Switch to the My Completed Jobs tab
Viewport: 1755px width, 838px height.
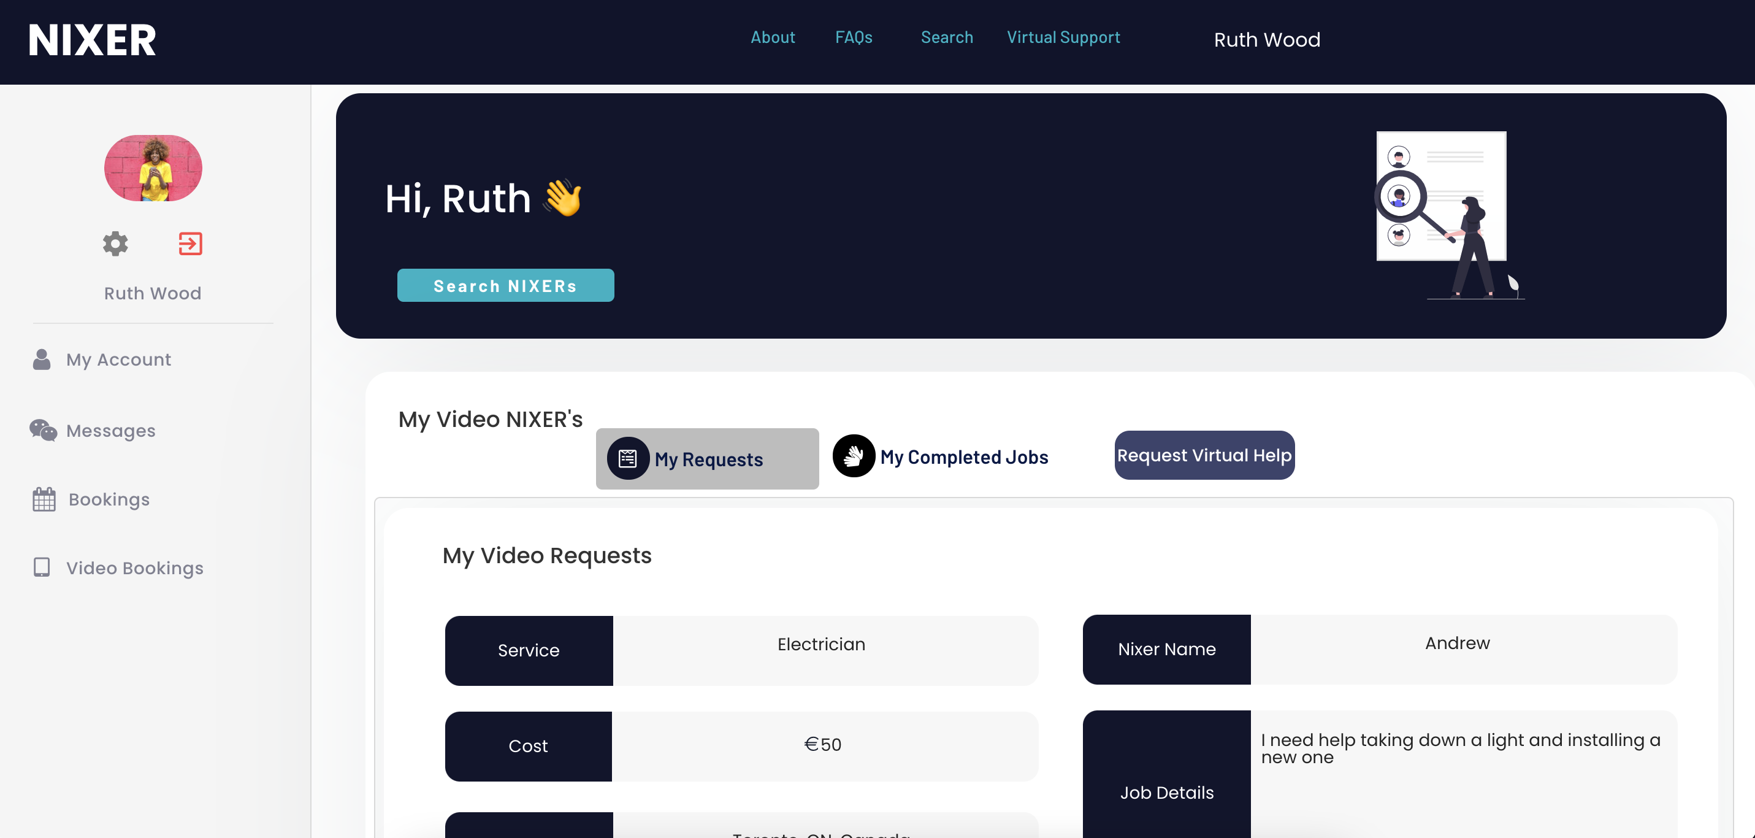coord(963,457)
